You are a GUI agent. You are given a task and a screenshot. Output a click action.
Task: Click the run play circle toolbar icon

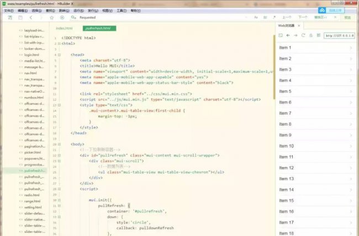62,18
